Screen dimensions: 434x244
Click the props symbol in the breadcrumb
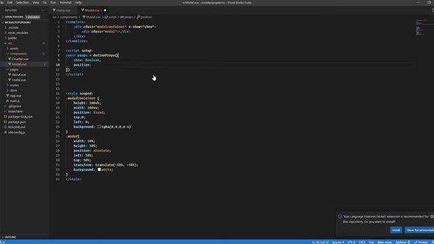(x=122, y=17)
